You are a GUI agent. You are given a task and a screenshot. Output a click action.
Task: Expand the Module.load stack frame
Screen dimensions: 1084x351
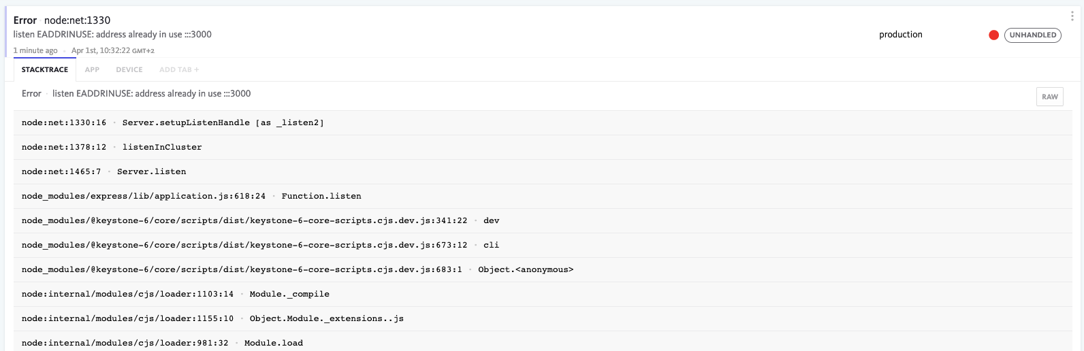(x=543, y=341)
